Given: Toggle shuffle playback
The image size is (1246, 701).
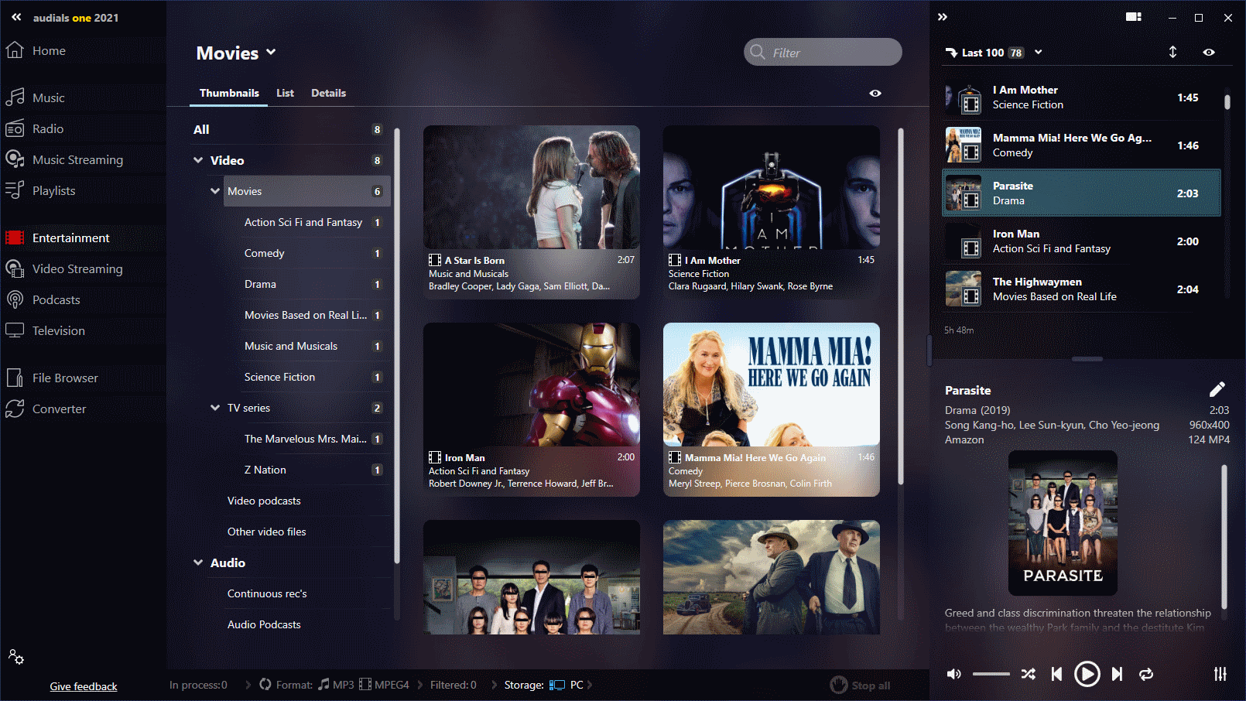Looking at the screenshot, I should pyautogui.click(x=1028, y=674).
